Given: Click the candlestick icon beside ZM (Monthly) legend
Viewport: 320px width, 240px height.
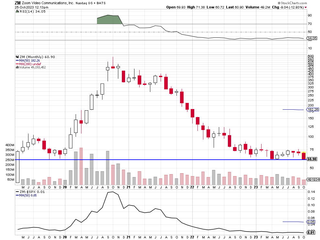Looking at the screenshot, I should pyautogui.click(x=17, y=57).
